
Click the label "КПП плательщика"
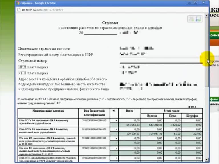pos(33,73)
